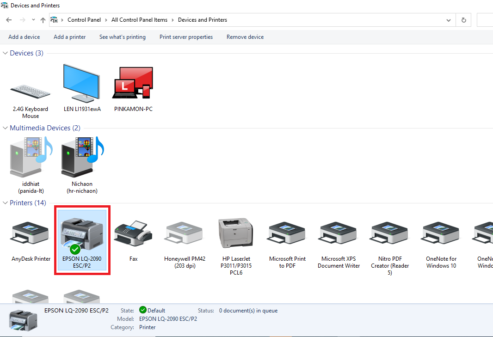Select the LEN LI1931ewA monitor icon
The image size is (493, 337).
coord(82,84)
